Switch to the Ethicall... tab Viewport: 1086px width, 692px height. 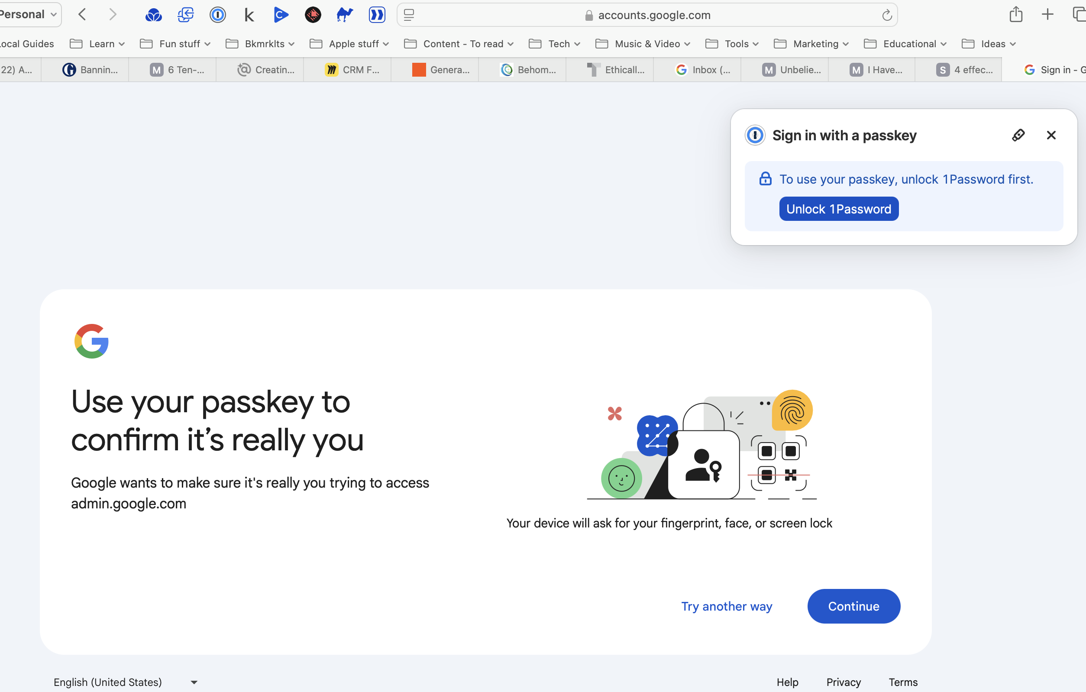[610, 69]
